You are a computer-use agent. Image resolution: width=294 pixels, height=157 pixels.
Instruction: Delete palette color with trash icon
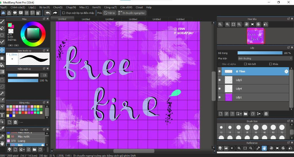[16, 122]
